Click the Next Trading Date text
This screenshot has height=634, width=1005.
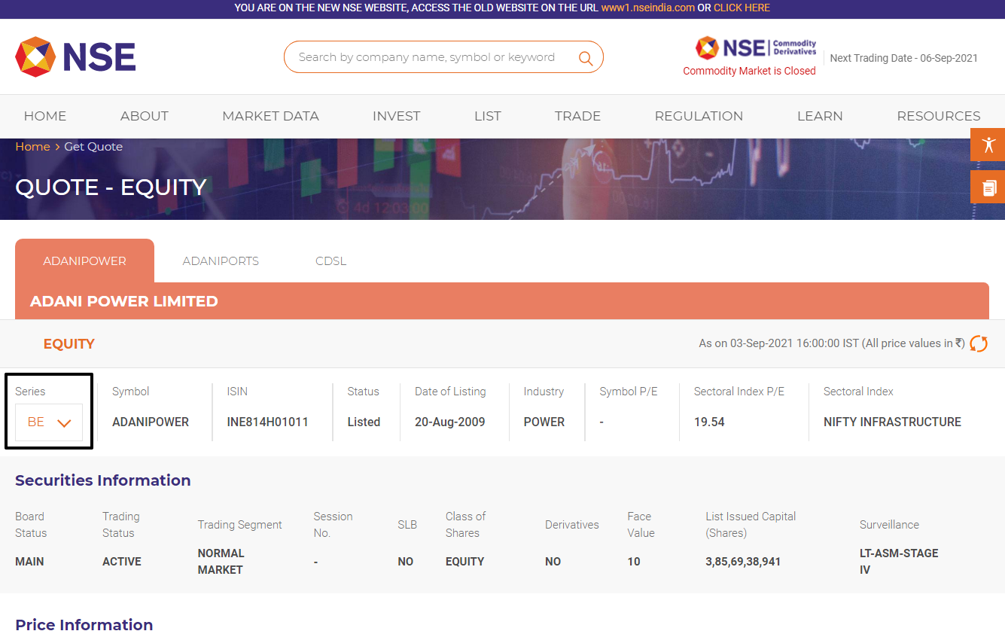tap(904, 58)
